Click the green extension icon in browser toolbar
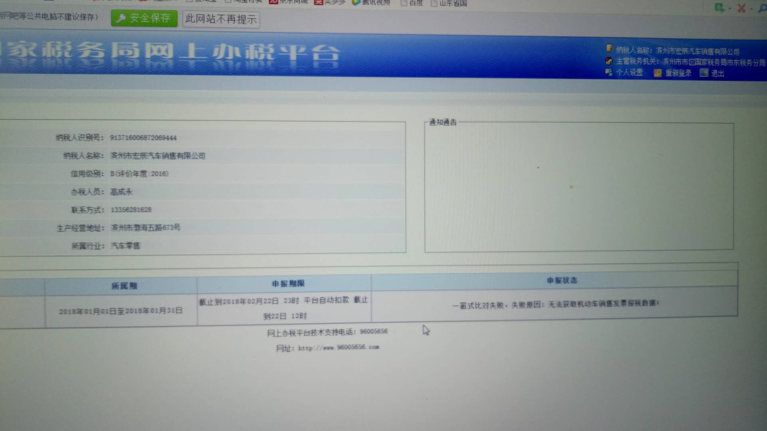 pyautogui.click(x=719, y=8)
